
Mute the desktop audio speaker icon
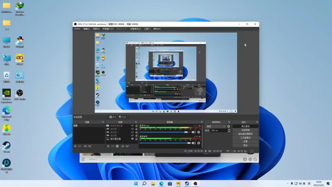click(x=193, y=143)
